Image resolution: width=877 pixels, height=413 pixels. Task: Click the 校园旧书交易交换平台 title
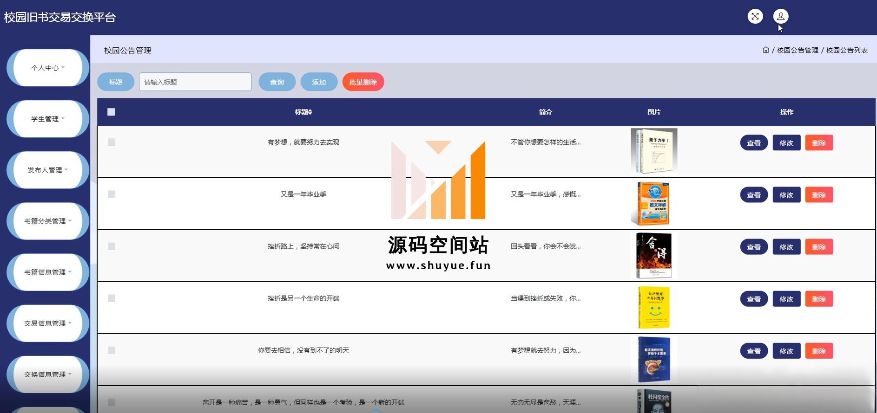(60, 17)
